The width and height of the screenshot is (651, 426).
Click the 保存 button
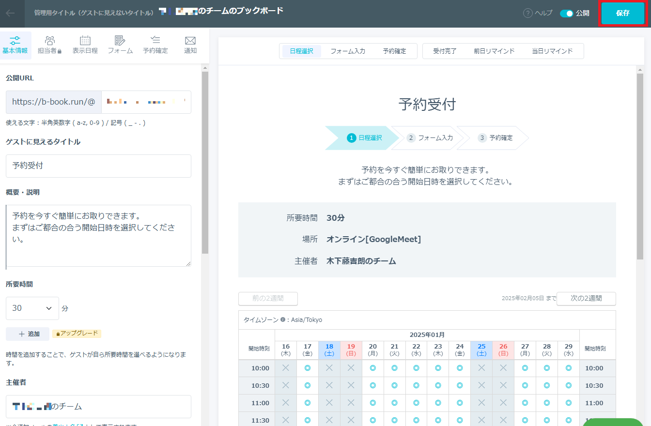[623, 14]
